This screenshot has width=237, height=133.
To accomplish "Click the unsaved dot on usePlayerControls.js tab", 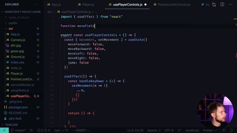I will 146,4.
